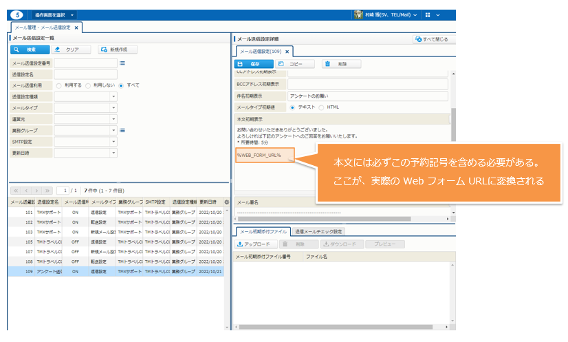Open the 操作画面を選択 dropdown menu
568x342 pixels.
point(55,14)
